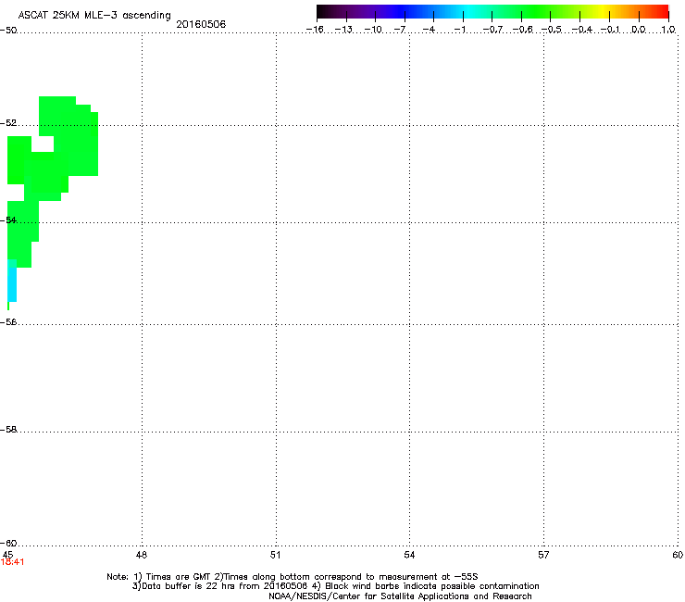
Task: Click the '51' longitude axis label
Action: pos(275,555)
